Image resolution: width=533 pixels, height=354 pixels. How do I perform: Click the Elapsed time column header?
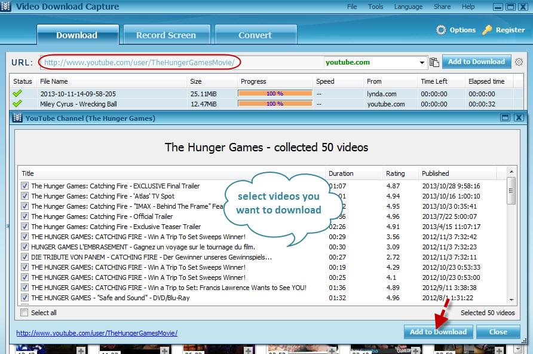[x=489, y=81]
